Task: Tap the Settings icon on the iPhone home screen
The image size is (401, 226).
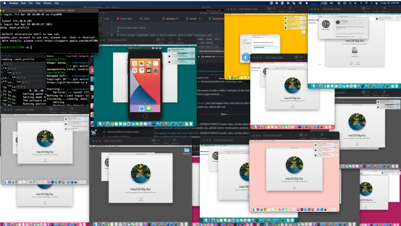Action: pyautogui.click(x=155, y=71)
